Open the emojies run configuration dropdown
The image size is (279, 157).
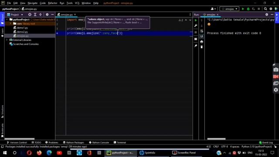click(x=229, y=9)
